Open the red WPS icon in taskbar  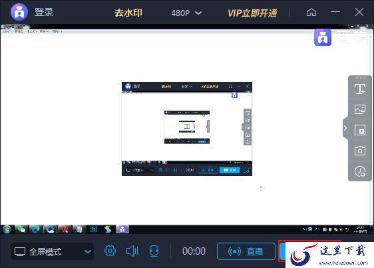click(x=65, y=229)
